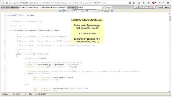Click the toolbar addon icon beside Adblock
Viewport: 172px width, 97px height.
click(x=160, y=3)
